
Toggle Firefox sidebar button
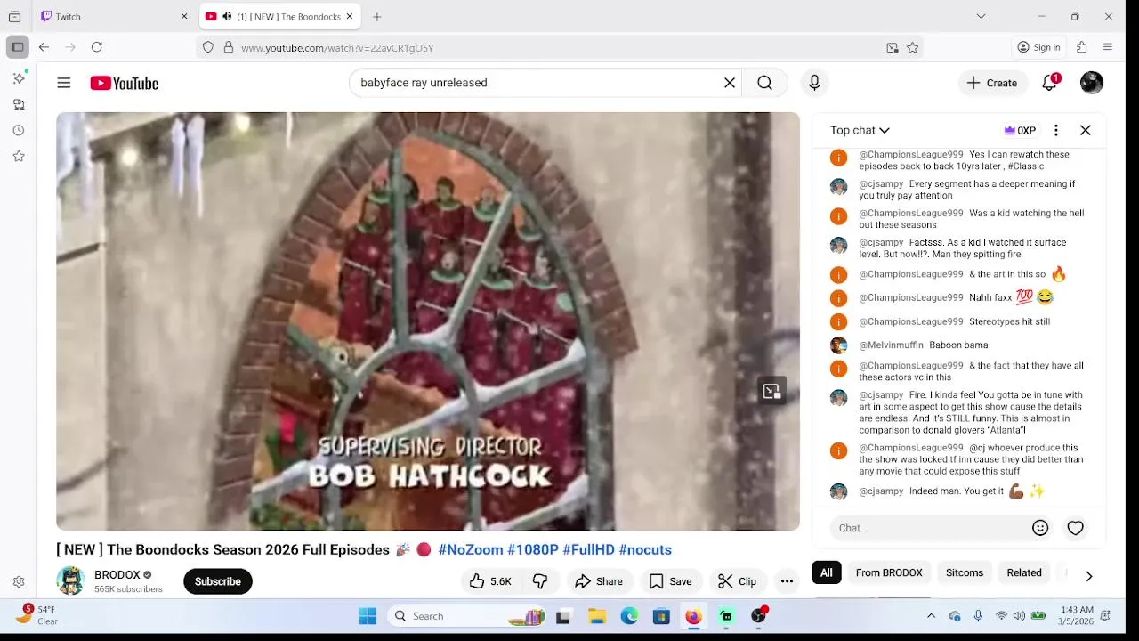[17, 47]
